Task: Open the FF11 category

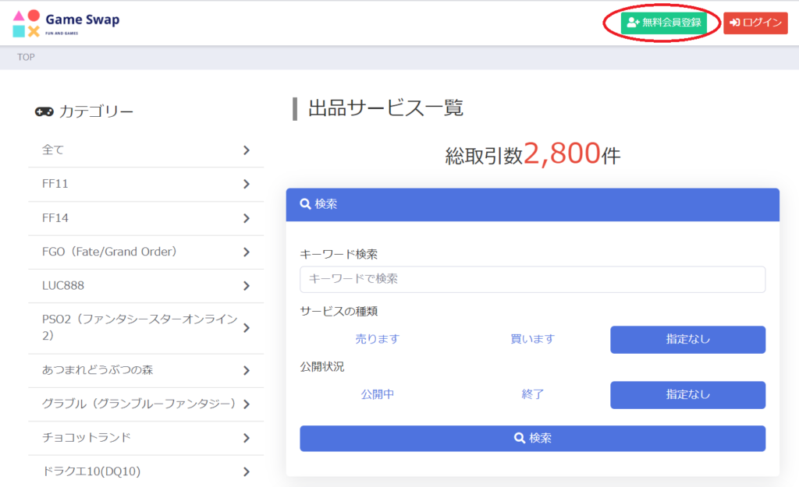Action: (x=146, y=184)
